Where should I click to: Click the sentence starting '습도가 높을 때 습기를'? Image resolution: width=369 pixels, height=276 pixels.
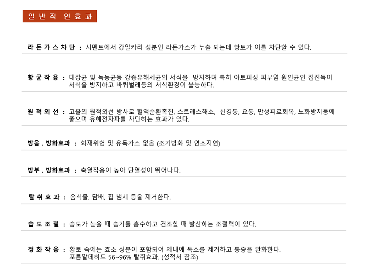click(162, 224)
